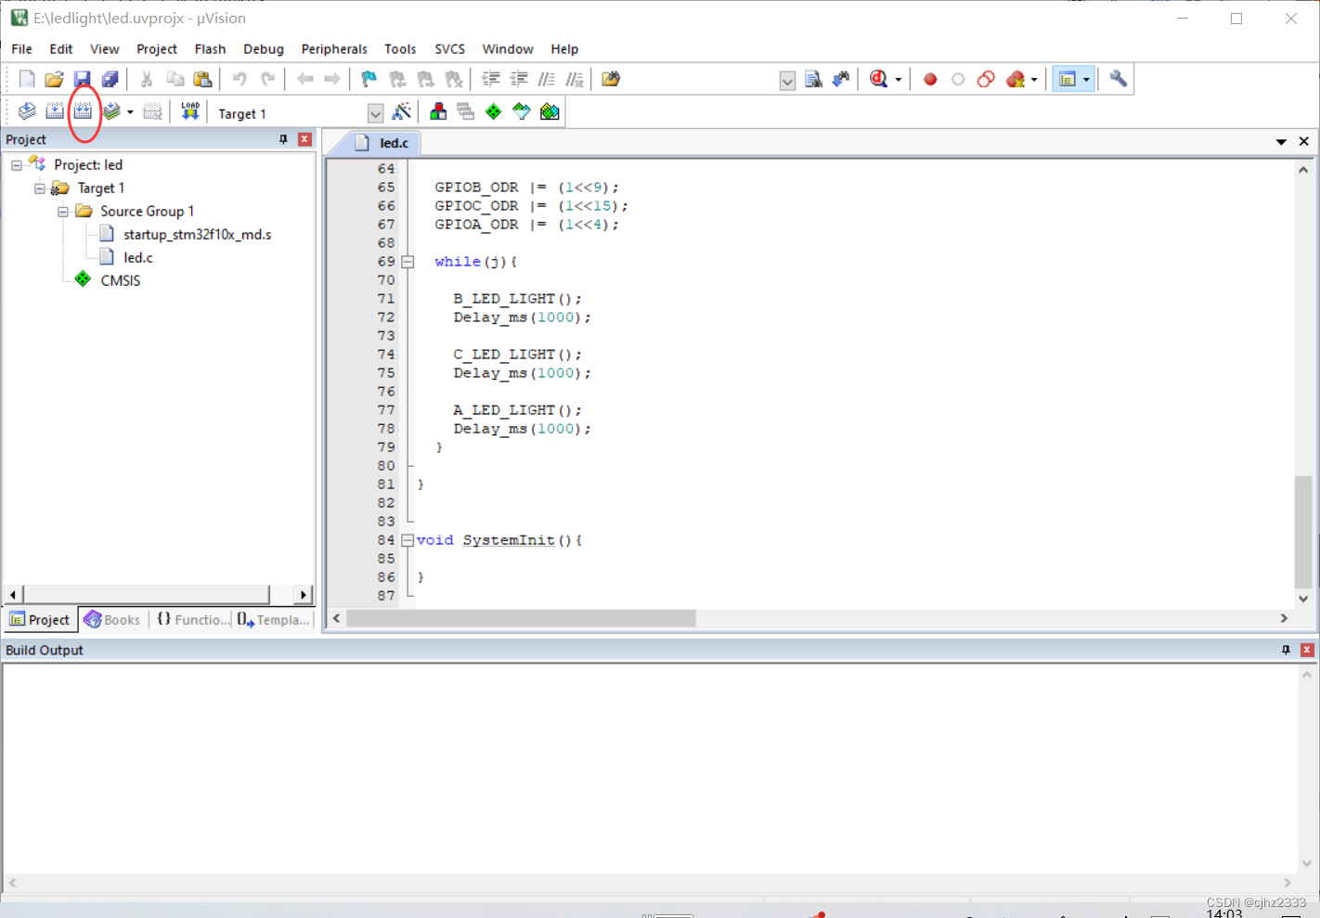Select led.c file in project tree

(138, 258)
